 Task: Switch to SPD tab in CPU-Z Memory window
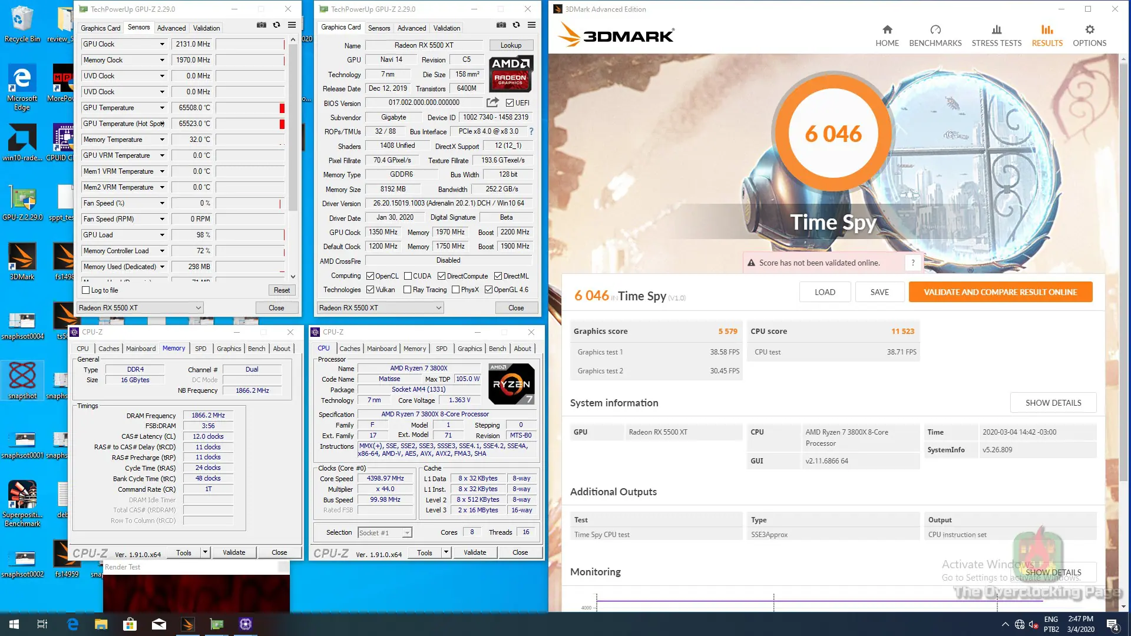pos(201,349)
